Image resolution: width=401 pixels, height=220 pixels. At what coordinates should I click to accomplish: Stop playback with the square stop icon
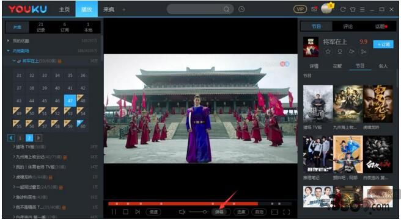click(125, 212)
